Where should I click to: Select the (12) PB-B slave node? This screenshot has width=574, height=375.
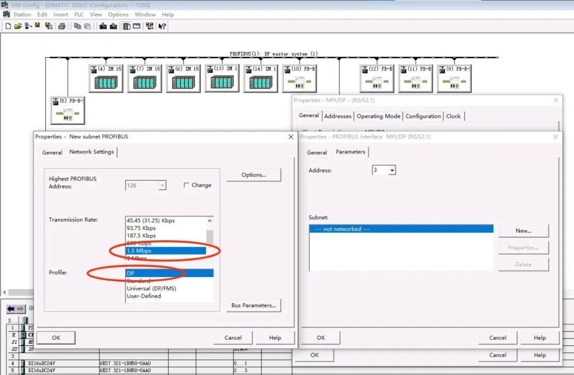click(x=377, y=78)
